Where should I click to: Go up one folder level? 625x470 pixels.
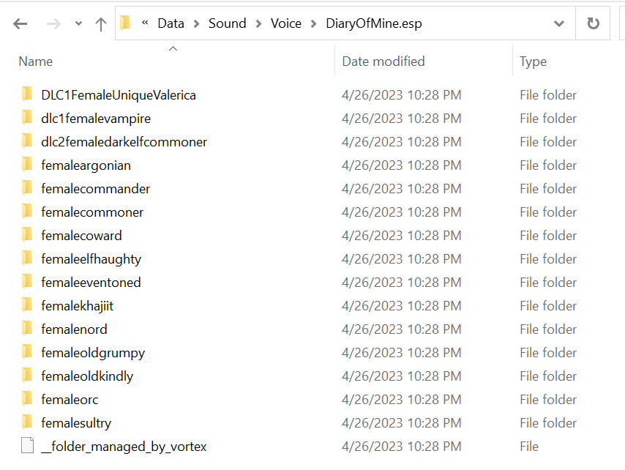[x=101, y=24]
